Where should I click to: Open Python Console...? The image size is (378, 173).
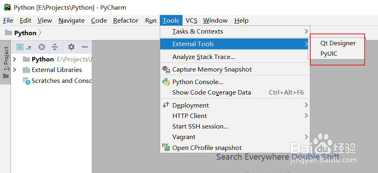point(235,82)
